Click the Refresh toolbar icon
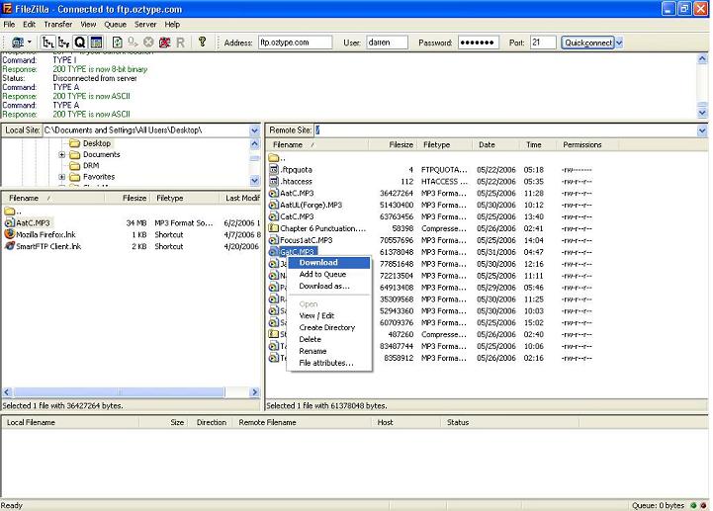The image size is (713, 511). point(117,43)
